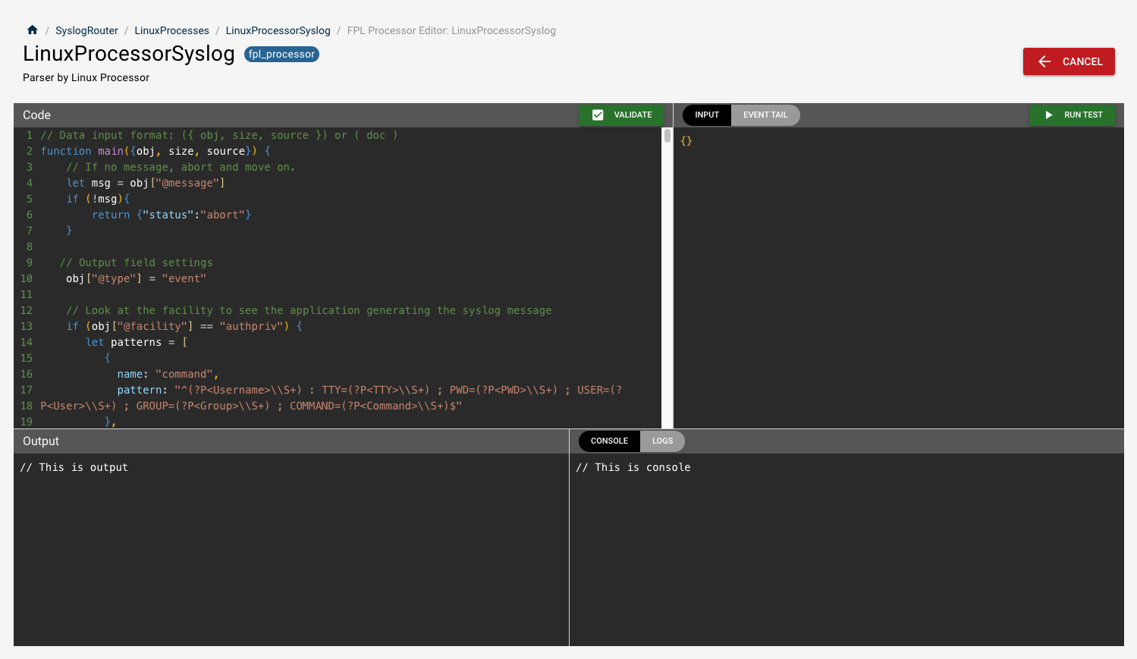This screenshot has height=659, width=1137.
Task: Click the 'Look at the facility' comment line
Action: coord(309,311)
